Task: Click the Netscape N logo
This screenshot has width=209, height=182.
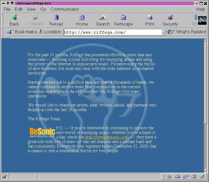Action: coord(202,20)
